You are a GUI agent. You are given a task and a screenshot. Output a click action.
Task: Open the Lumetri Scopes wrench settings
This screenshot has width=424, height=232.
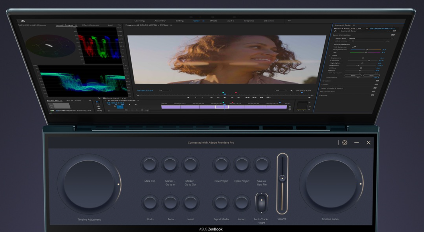tap(99, 98)
